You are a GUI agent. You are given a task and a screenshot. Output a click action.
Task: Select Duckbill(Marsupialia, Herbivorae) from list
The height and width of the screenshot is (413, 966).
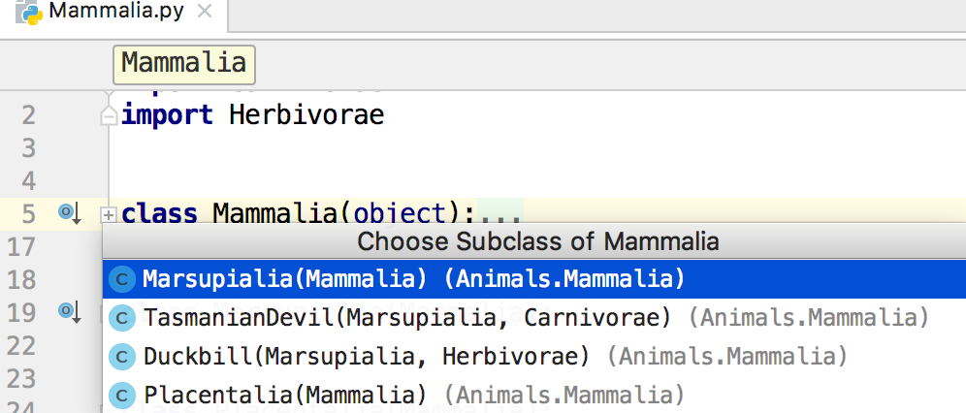tap(367, 357)
